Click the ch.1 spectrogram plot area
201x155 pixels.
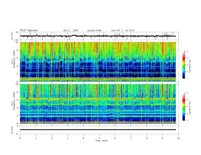pyautogui.click(x=98, y=62)
